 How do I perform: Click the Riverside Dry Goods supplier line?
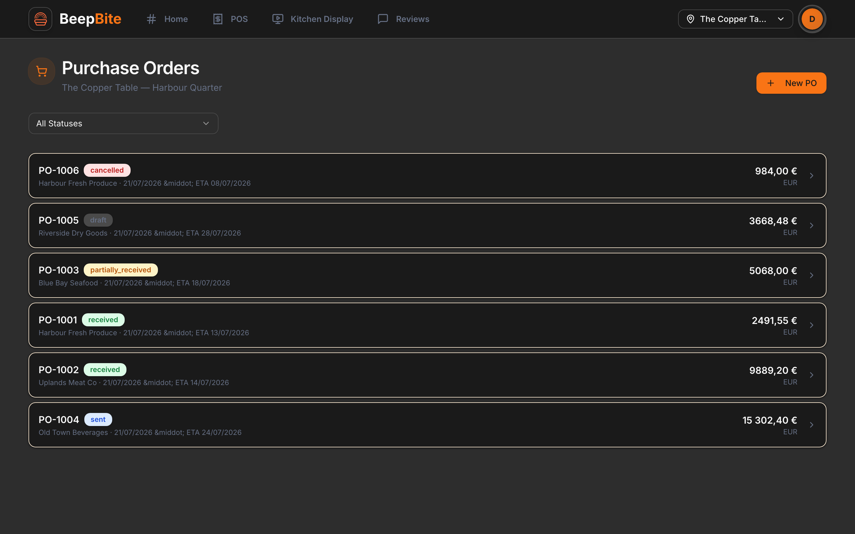tap(140, 233)
